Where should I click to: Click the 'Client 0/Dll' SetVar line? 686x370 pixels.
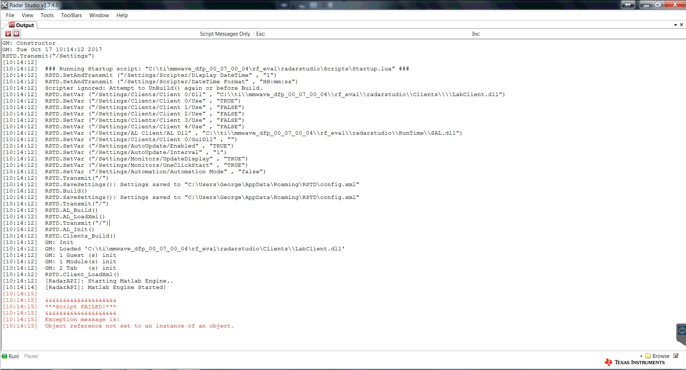click(x=275, y=94)
